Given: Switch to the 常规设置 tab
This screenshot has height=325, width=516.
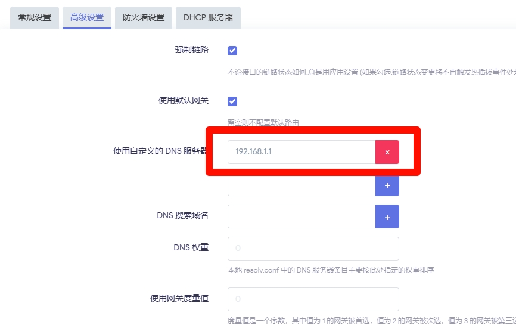Looking at the screenshot, I should pyautogui.click(x=35, y=18).
